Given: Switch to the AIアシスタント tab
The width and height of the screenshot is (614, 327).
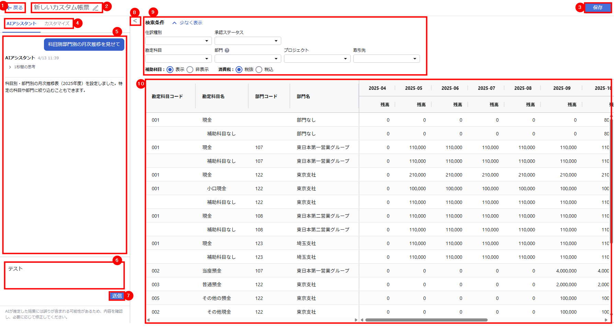Looking at the screenshot, I should 21,24.
